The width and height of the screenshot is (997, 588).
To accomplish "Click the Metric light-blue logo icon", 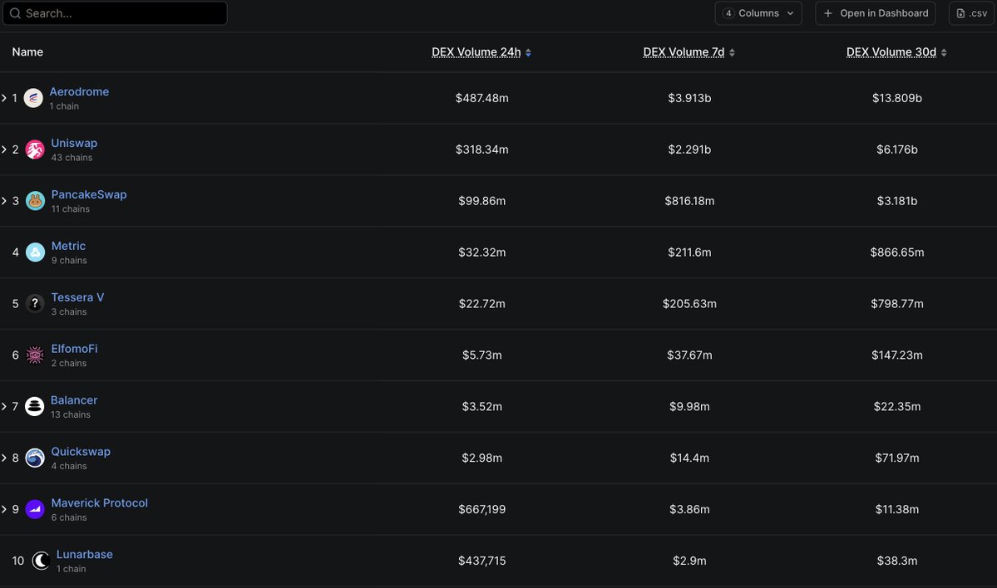I will coord(35,252).
